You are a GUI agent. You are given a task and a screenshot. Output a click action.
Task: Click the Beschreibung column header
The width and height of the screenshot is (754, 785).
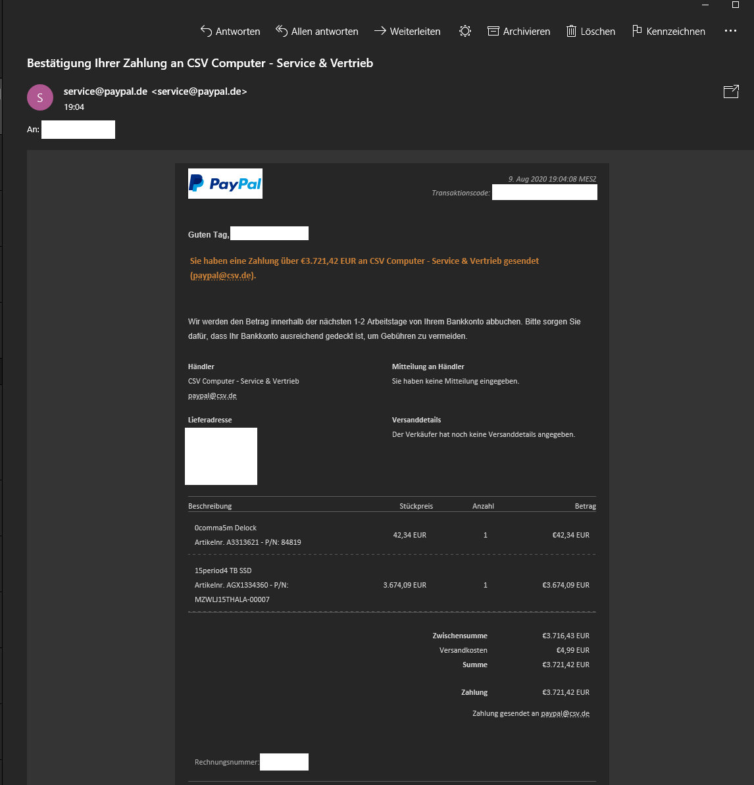point(210,506)
